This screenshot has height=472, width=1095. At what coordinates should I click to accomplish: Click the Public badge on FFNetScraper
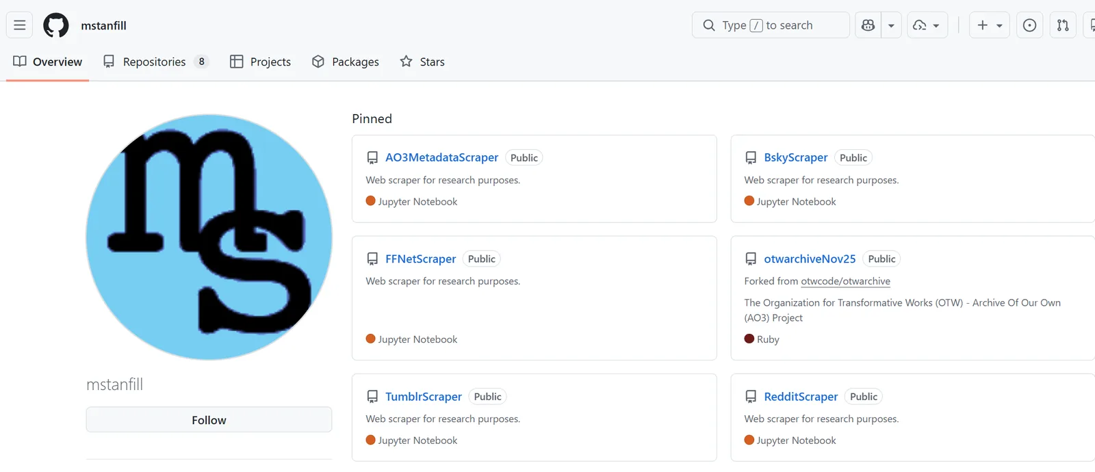[482, 259]
